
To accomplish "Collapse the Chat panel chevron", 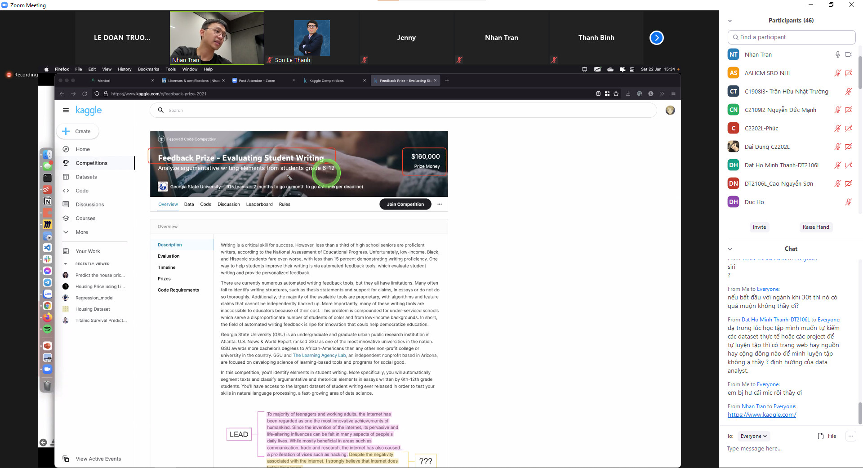I will (x=730, y=249).
